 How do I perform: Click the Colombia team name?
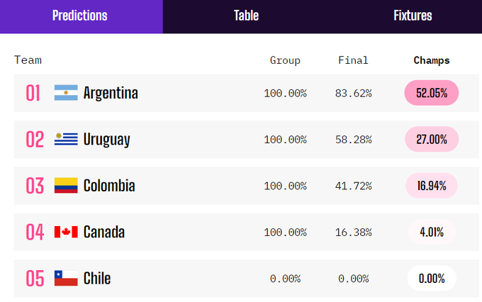point(109,186)
